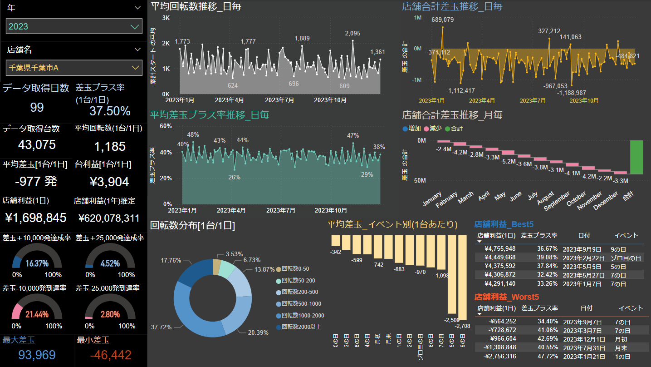Sort Best5 table by イベント column
Viewport: 651px width, 367px height.
[626, 235]
